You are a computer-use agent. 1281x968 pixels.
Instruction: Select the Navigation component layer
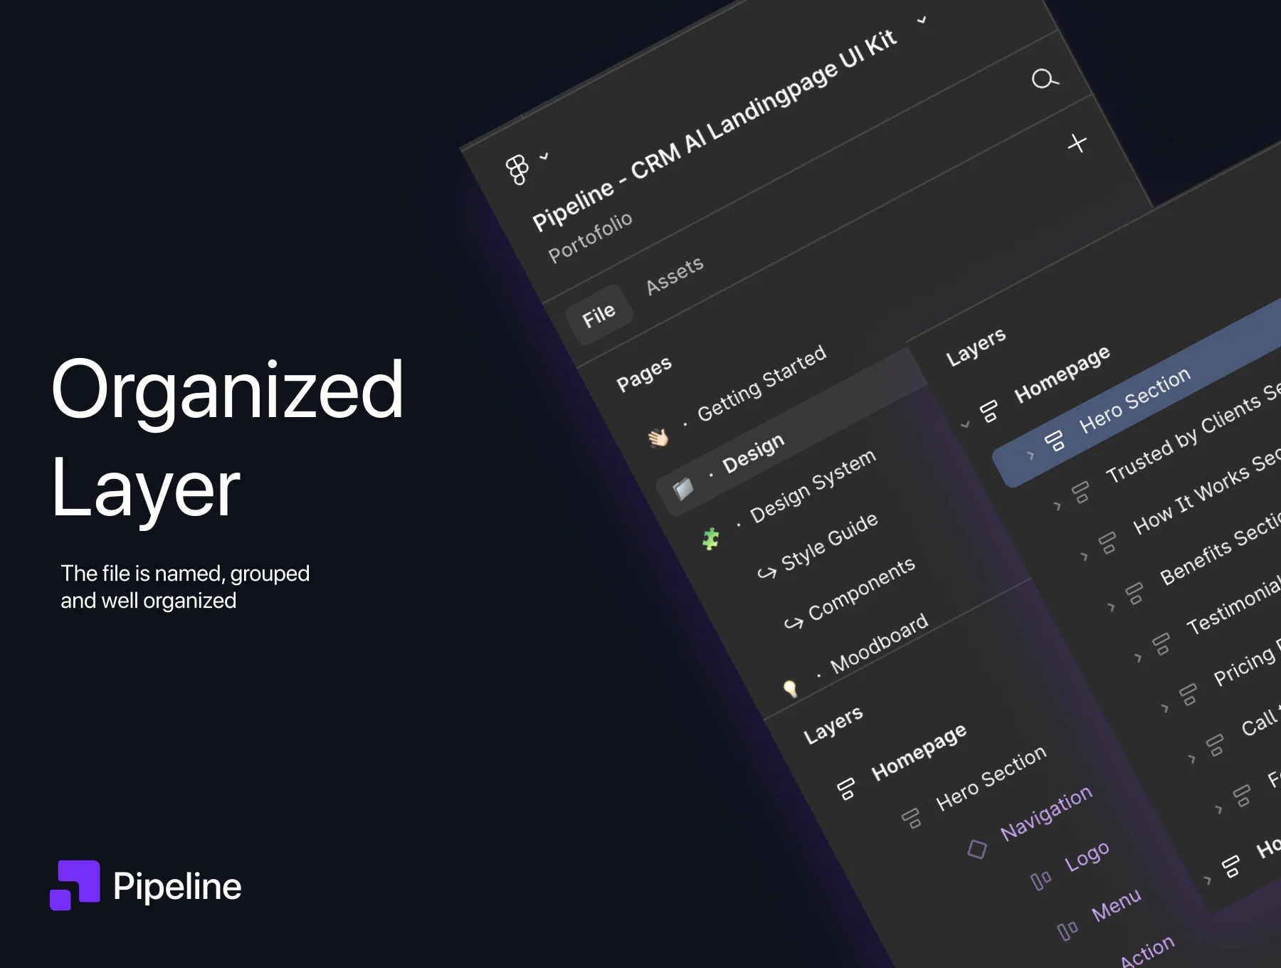pos(1046,812)
